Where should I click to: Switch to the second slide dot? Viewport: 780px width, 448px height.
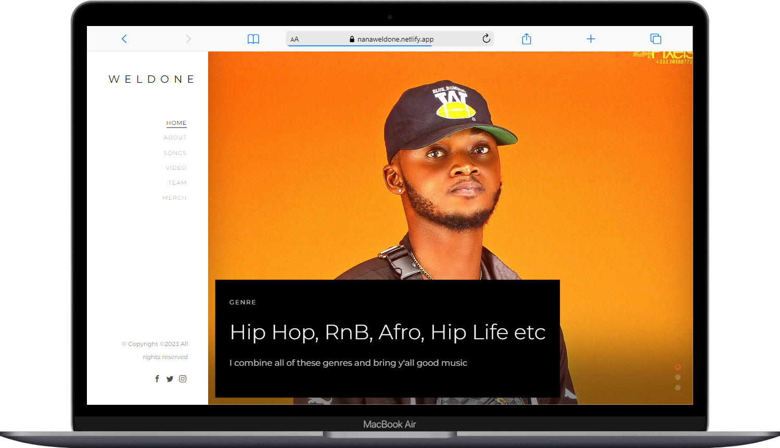pyautogui.click(x=677, y=377)
